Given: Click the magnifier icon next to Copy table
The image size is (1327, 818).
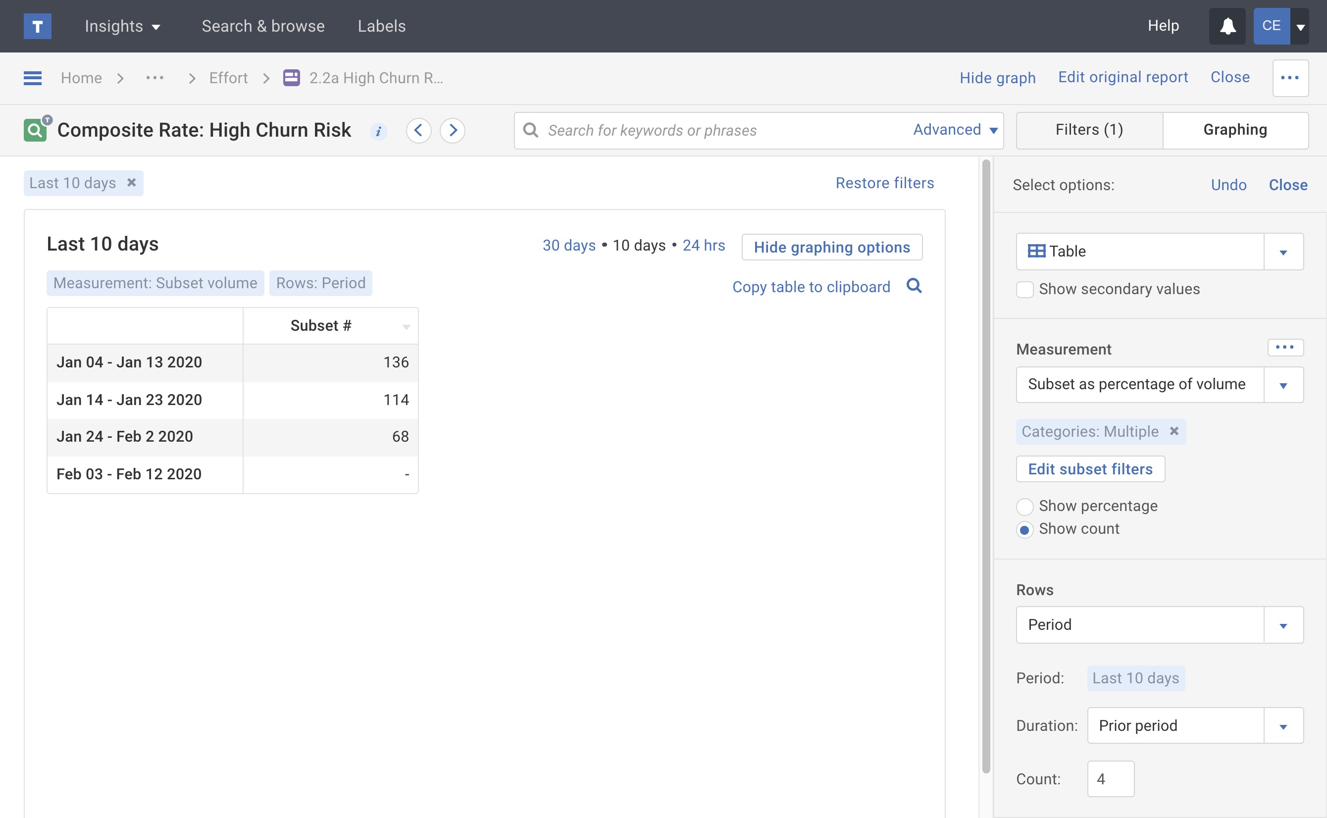Looking at the screenshot, I should (x=914, y=286).
